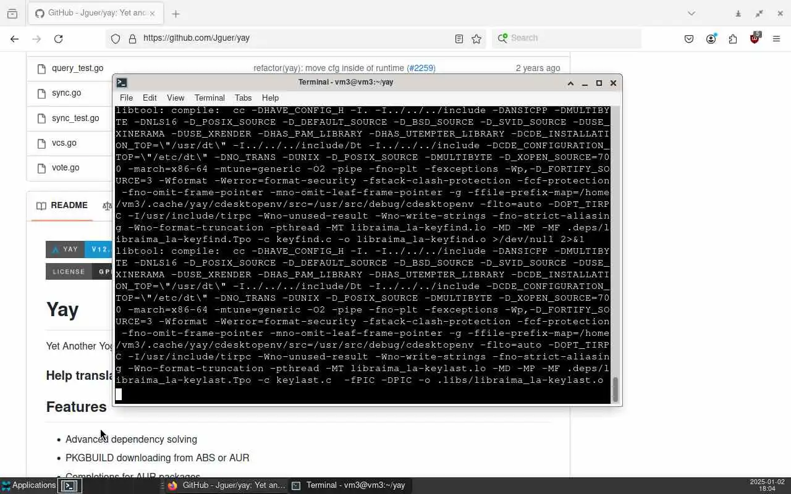791x494 pixels.
Task: Open Firefox View from tab bar
Action: pyautogui.click(x=12, y=13)
